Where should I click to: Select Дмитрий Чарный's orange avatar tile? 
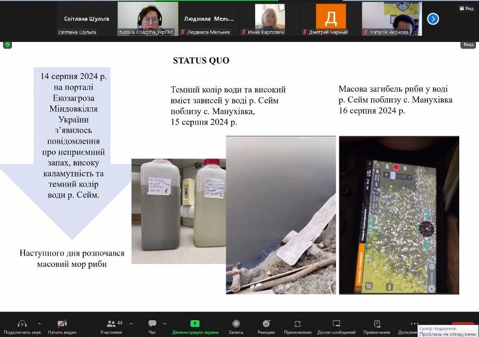pyautogui.click(x=331, y=19)
